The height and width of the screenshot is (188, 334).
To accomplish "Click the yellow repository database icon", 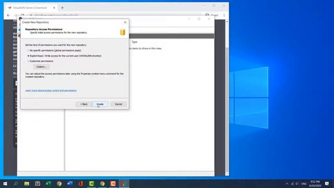I will [x=123, y=32].
